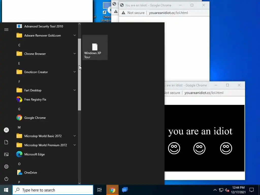Expand Microslop World Basic 2072 chevron
The image size is (260, 195).
(x=75, y=136)
